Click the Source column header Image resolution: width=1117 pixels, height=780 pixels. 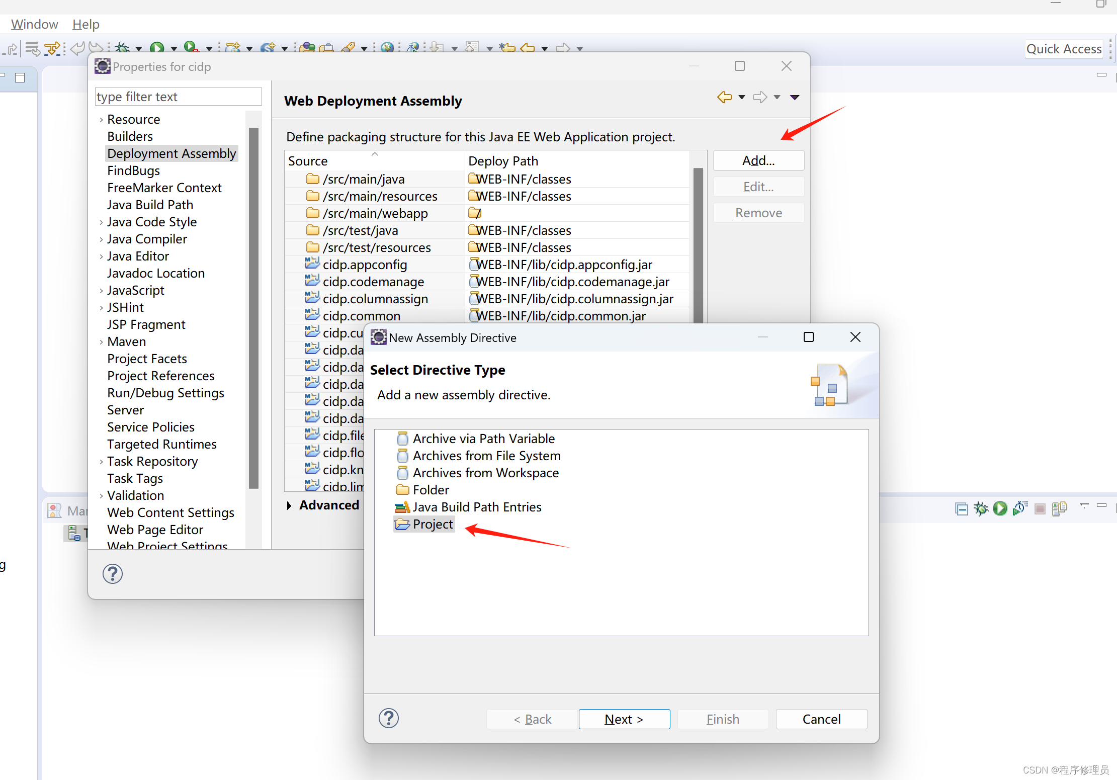coord(375,161)
